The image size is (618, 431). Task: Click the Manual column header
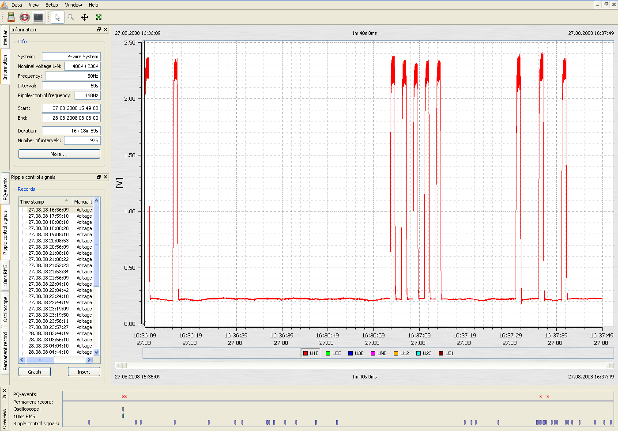(83, 202)
